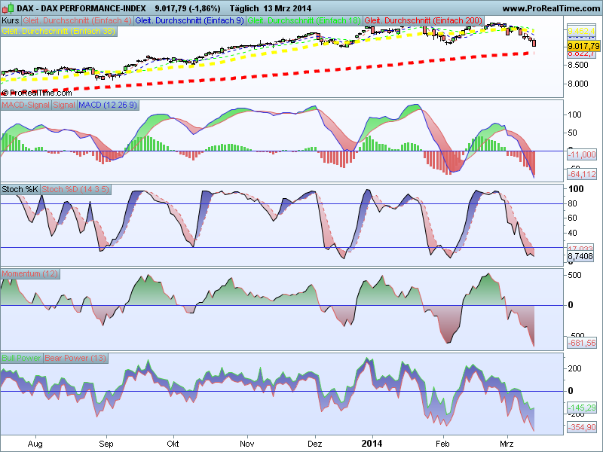The height and width of the screenshot is (452, 603).
Task: Click the -681,56 momentum value tag
Action: pyautogui.click(x=582, y=343)
